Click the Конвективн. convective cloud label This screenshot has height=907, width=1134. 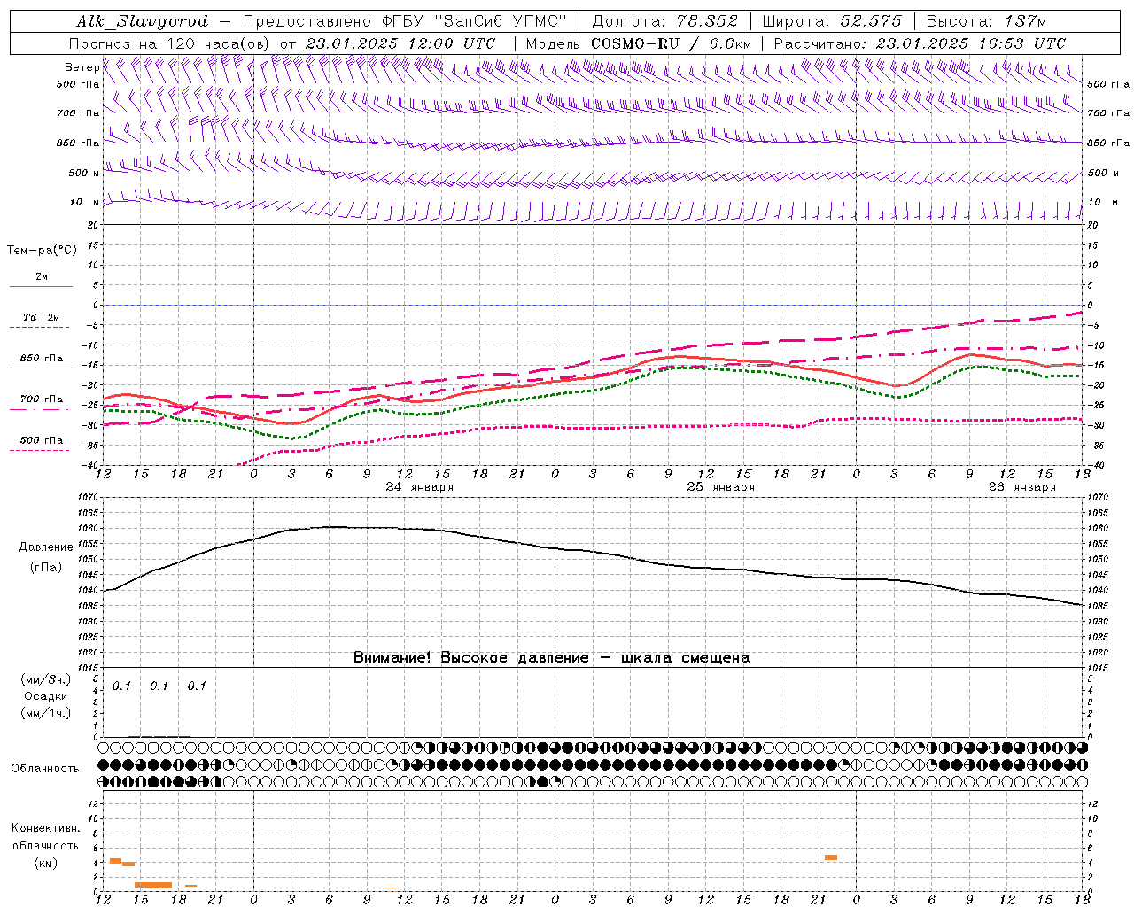point(45,828)
